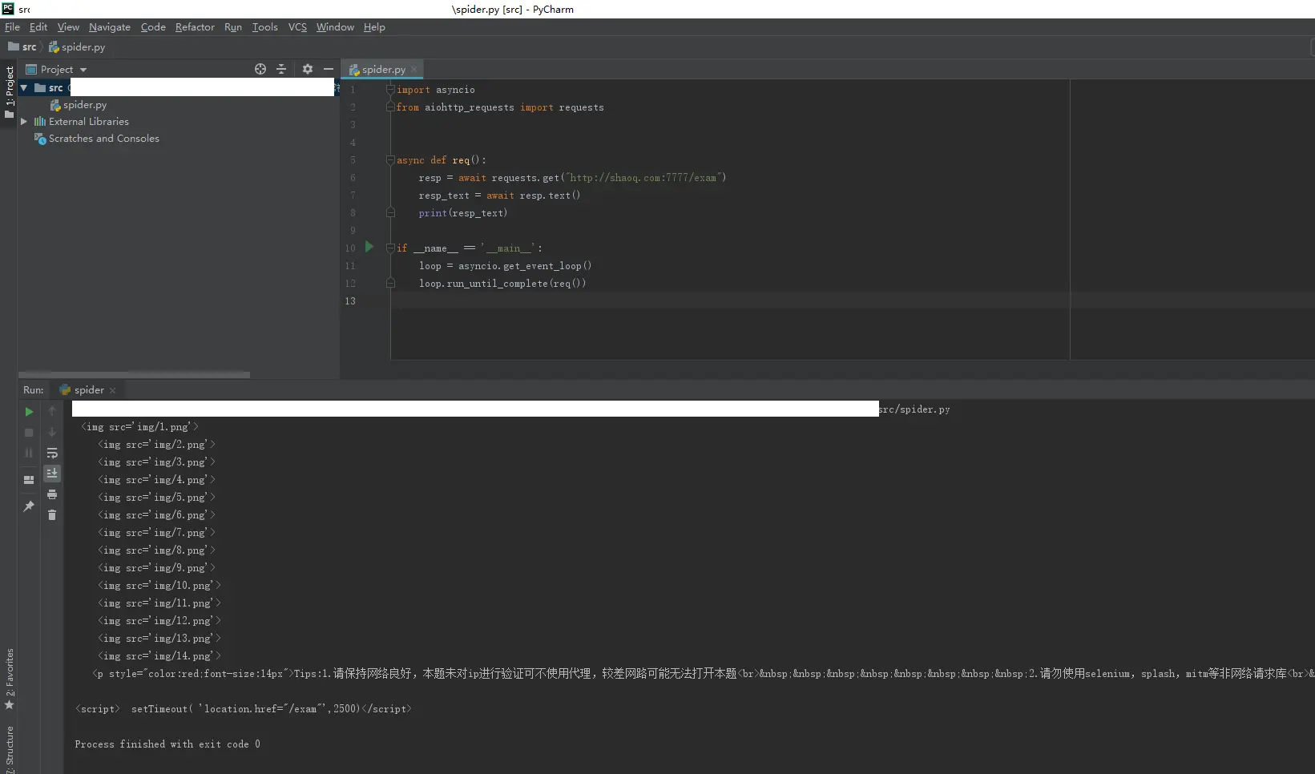Close the spider run tab
This screenshot has height=774, width=1315.
113,390
